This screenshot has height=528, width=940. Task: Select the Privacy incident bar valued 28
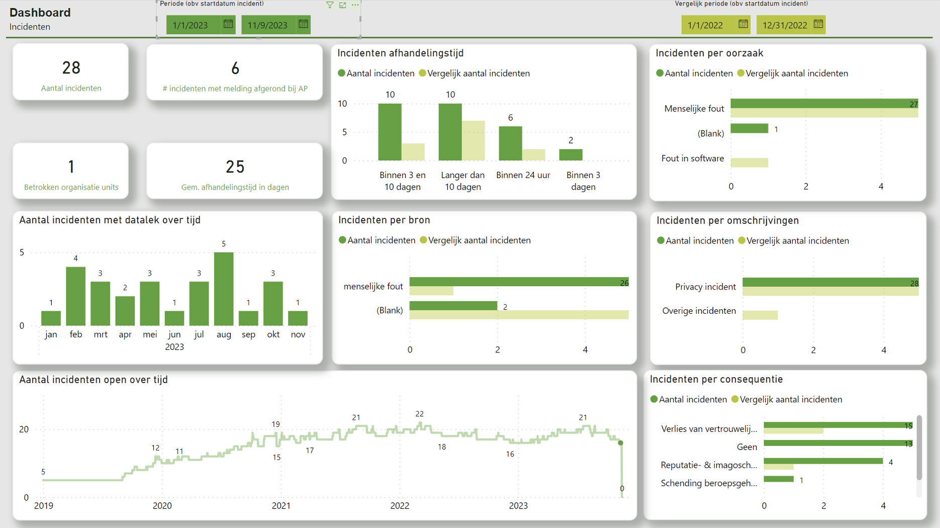point(830,283)
